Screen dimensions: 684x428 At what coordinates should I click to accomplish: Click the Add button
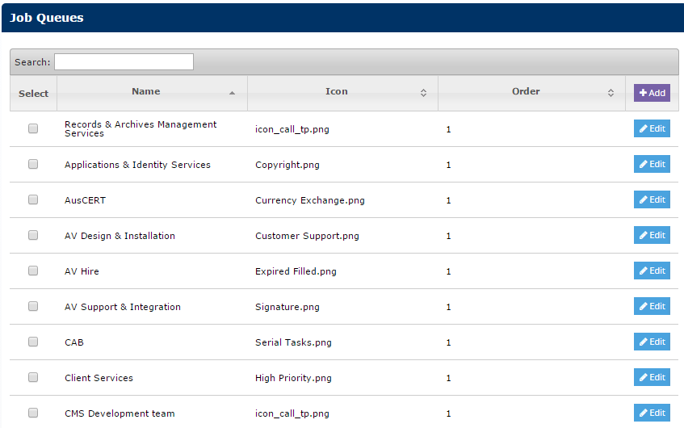[x=652, y=93]
